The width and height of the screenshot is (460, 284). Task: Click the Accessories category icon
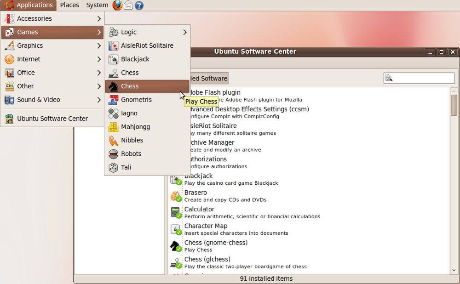9,18
